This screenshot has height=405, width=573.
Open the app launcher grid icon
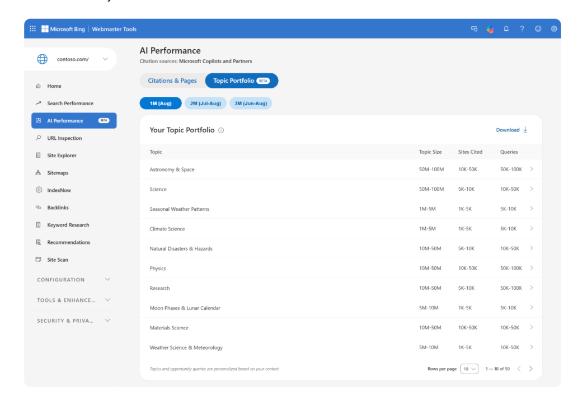[32, 29]
